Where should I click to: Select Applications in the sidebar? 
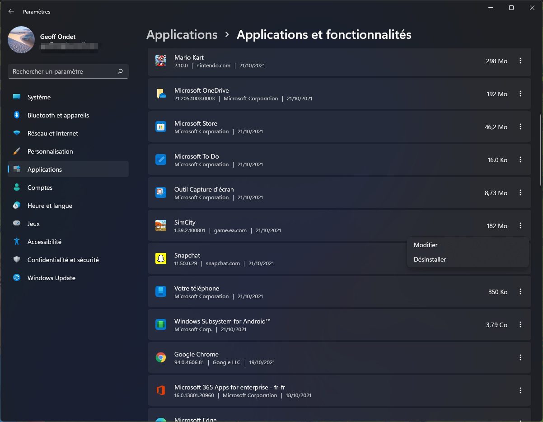tap(68, 169)
